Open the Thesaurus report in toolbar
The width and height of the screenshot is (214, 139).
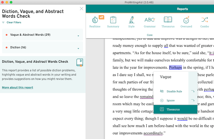168,22
